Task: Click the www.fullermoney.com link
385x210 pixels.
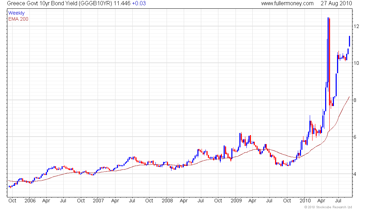Action: point(287,3)
